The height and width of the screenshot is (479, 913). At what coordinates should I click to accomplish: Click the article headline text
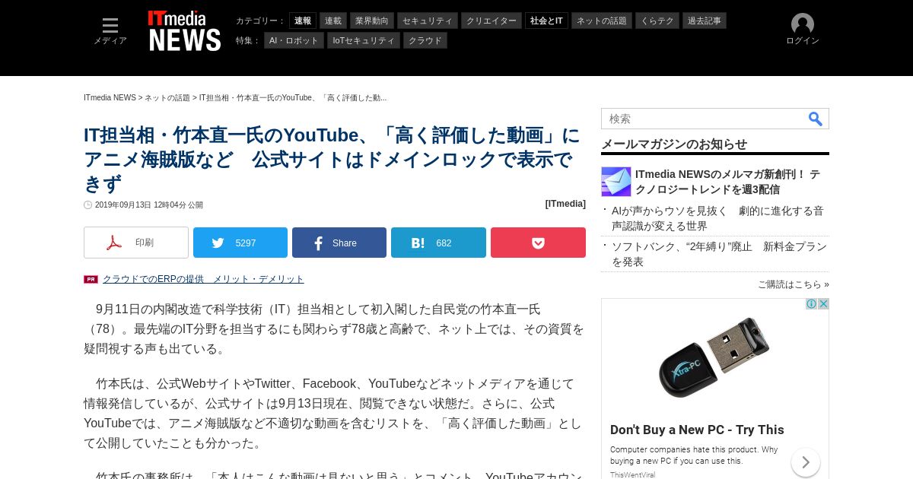point(332,160)
